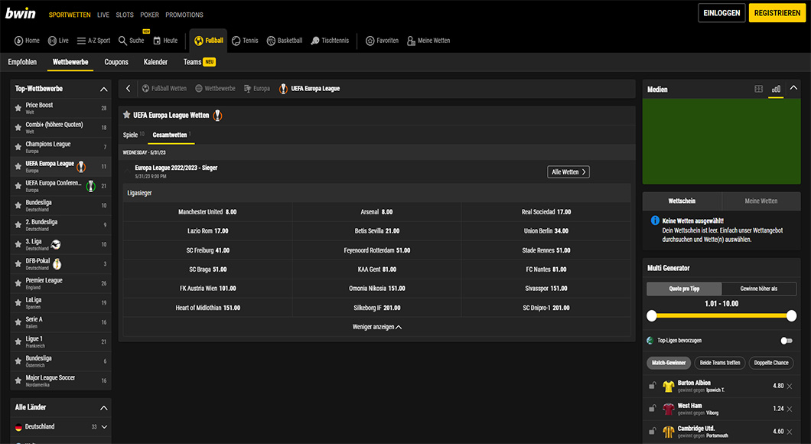Click the statistics bars icon in Medien panel
The image size is (811, 444).
coord(776,89)
